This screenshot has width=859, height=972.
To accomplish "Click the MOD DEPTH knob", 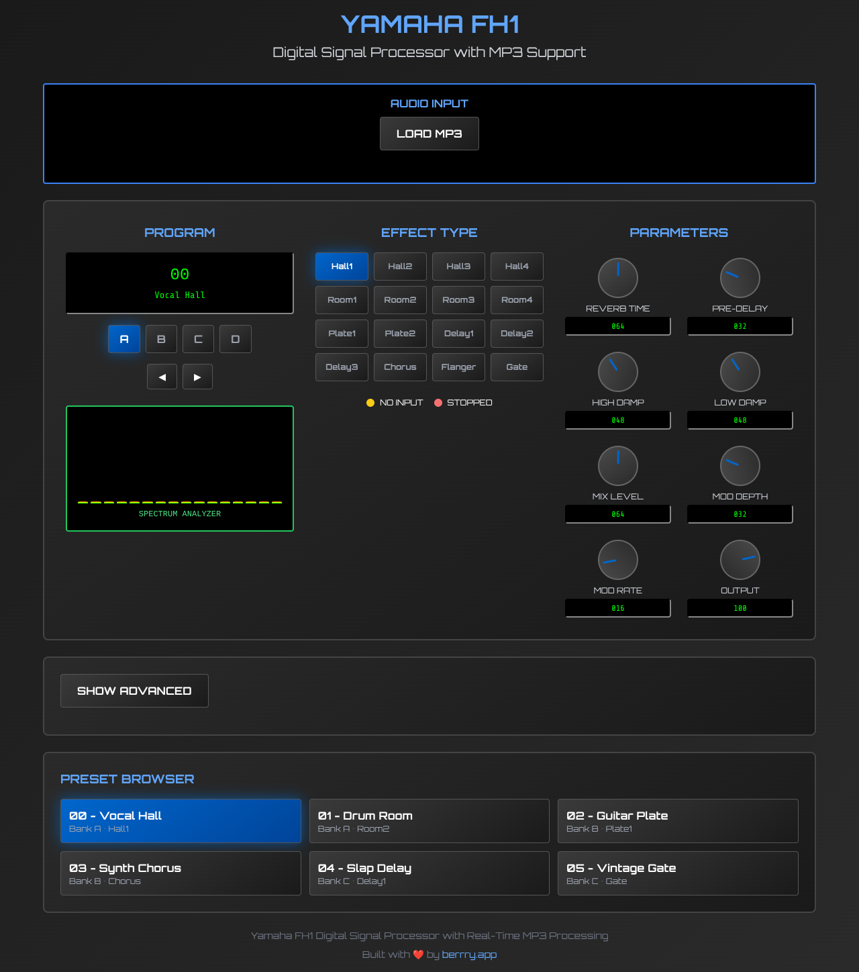I will 740,465.
